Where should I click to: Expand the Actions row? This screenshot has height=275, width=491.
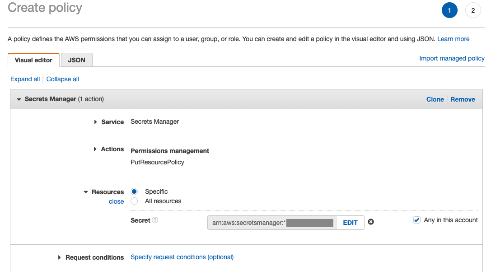[x=95, y=149]
